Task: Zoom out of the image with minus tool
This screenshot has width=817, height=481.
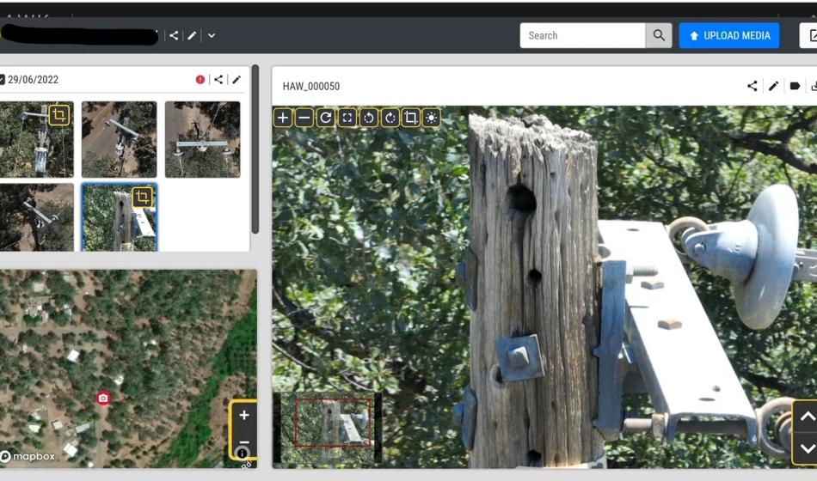Action: 304,118
